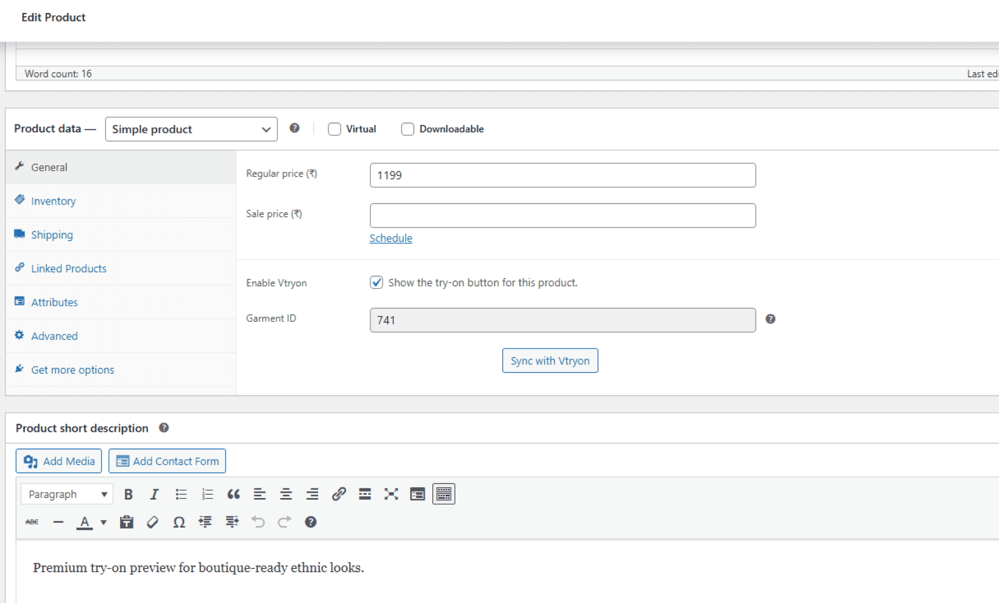Image resolution: width=999 pixels, height=603 pixels.
Task: Insert a blockquote
Action: [233, 494]
